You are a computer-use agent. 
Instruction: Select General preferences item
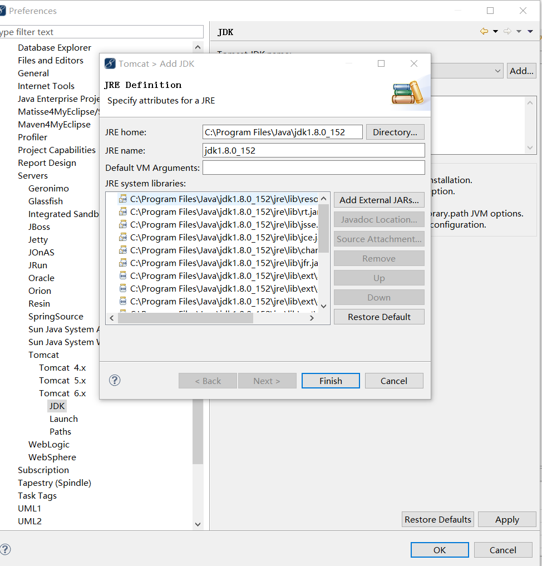[x=33, y=73]
